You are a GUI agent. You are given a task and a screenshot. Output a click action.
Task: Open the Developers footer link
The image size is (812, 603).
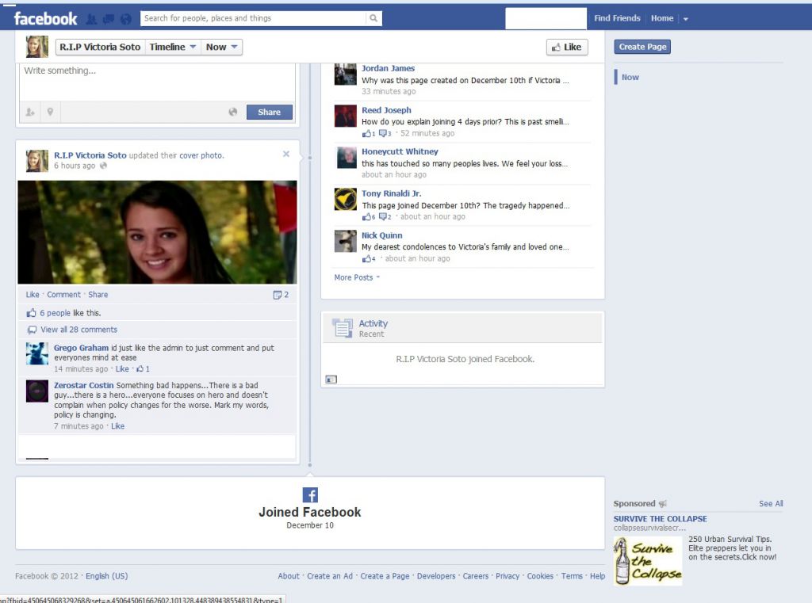click(436, 576)
